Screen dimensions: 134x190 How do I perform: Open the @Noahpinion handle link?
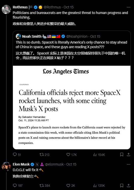pos(77,36)
